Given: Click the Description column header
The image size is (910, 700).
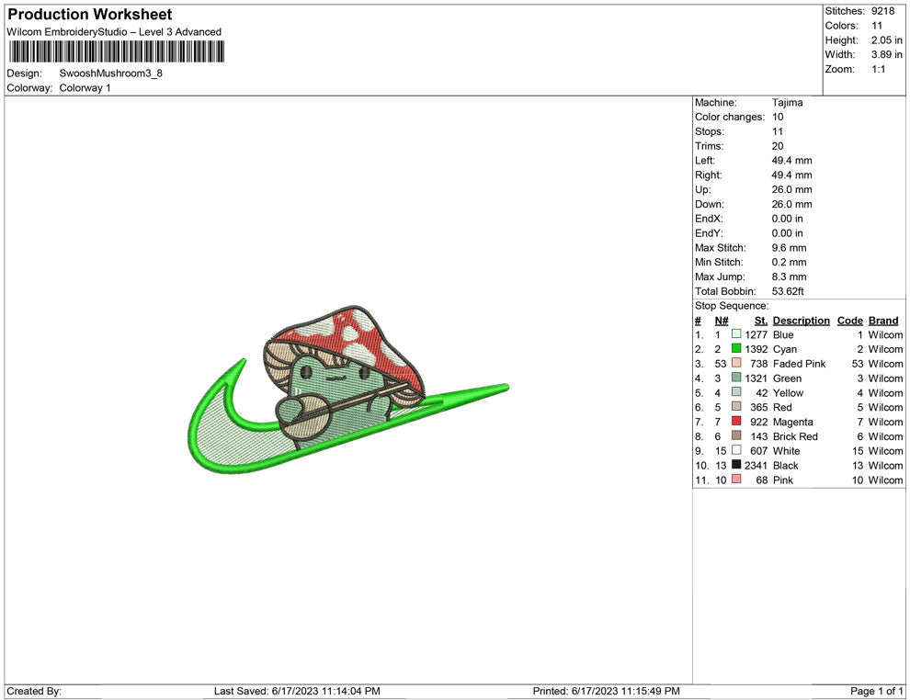Looking at the screenshot, I should click(x=801, y=321).
